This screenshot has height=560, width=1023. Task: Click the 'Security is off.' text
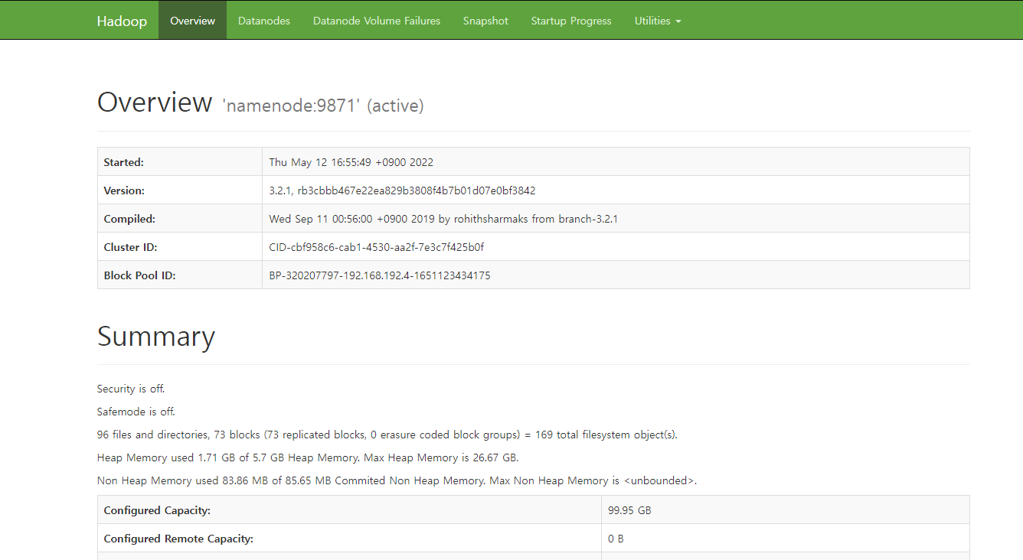131,389
